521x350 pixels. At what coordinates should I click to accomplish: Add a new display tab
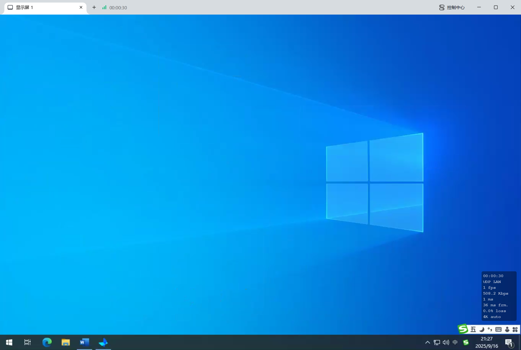pos(94,8)
